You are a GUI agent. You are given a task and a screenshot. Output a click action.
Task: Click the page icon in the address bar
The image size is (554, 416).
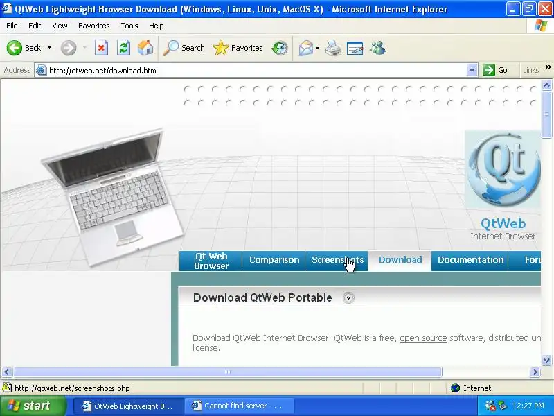coord(42,71)
